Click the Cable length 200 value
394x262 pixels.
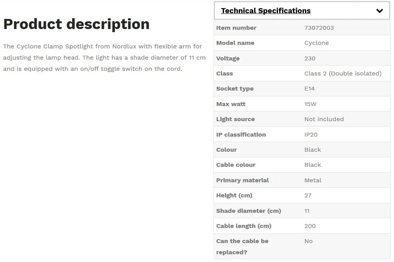point(310,226)
